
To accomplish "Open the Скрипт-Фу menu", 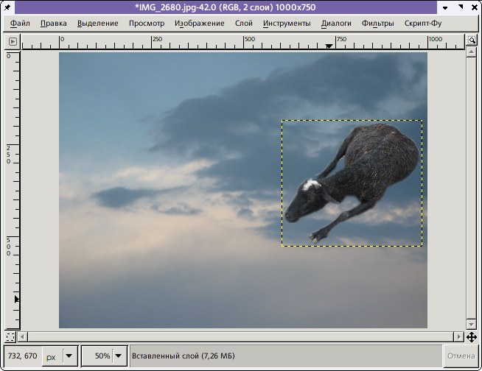I will [423, 24].
